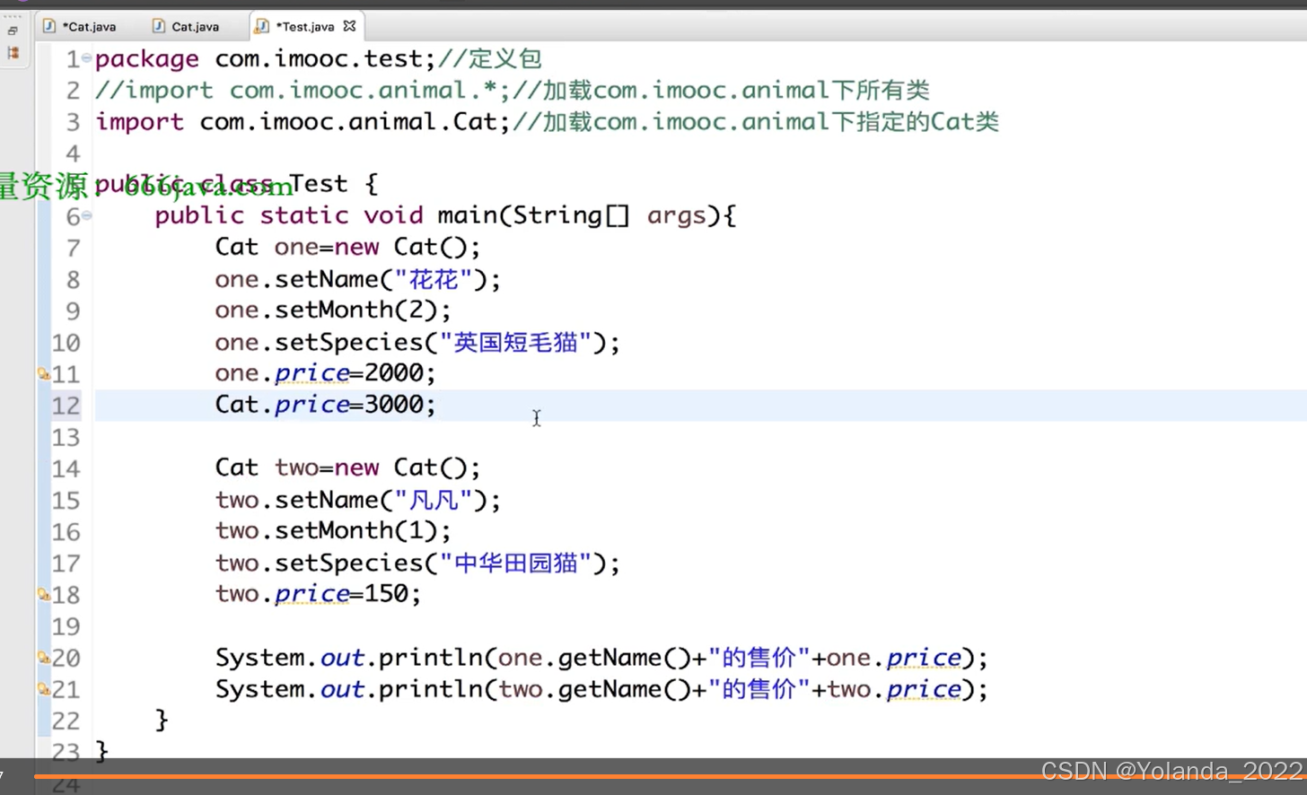This screenshot has width=1307, height=795.
Task: Click 'Cat.price=3000;' on highlighted line
Action: pyautogui.click(x=326, y=405)
